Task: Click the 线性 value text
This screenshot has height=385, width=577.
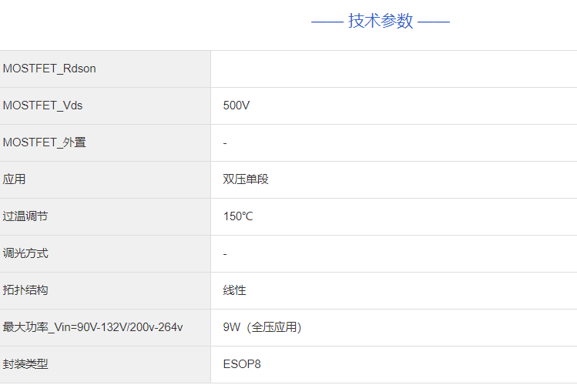Action: coord(235,290)
